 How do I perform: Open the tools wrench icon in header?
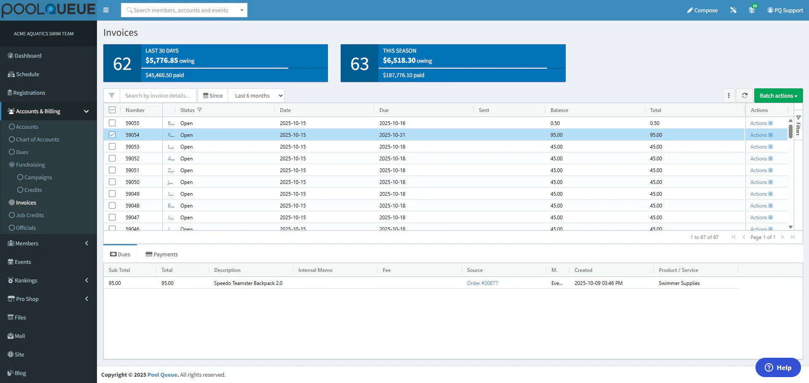pyautogui.click(x=733, y=10)
